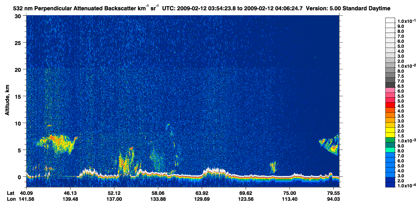Select the 6.5 color bar label
This screenshot has width=419, height=215.
(x=401, y=86)
